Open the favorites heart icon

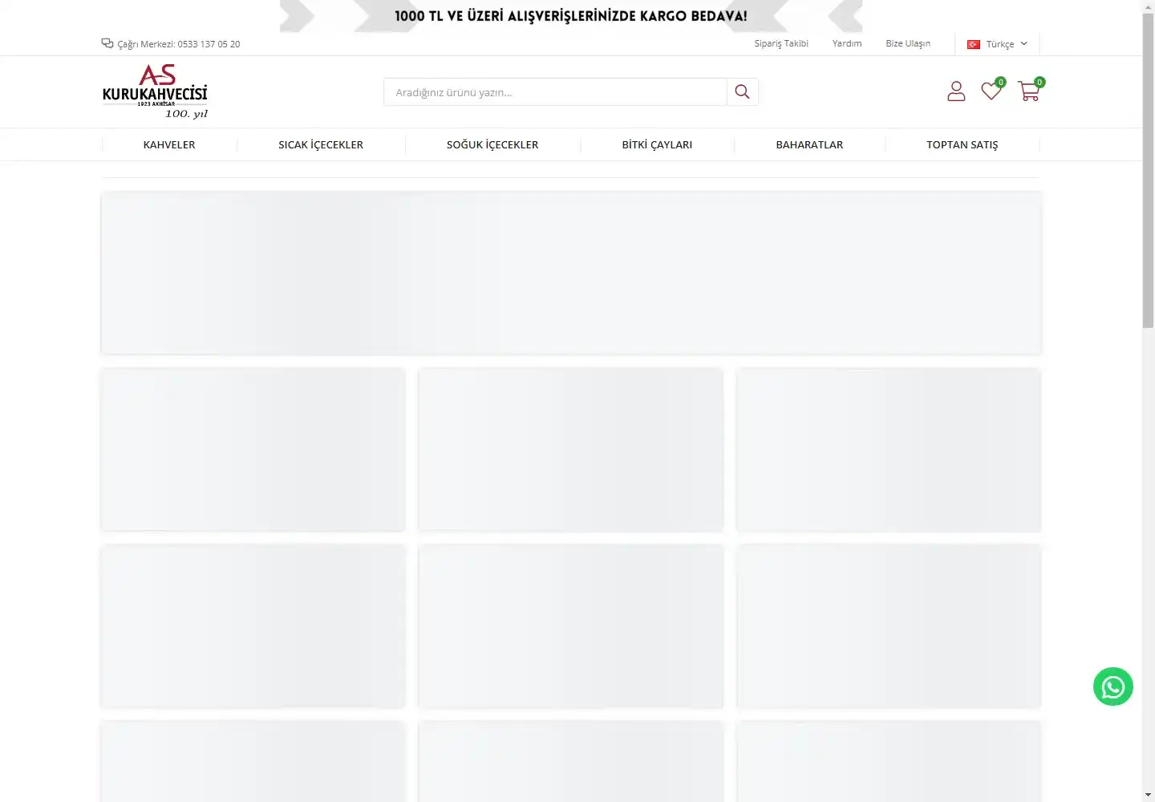[991, 91]
